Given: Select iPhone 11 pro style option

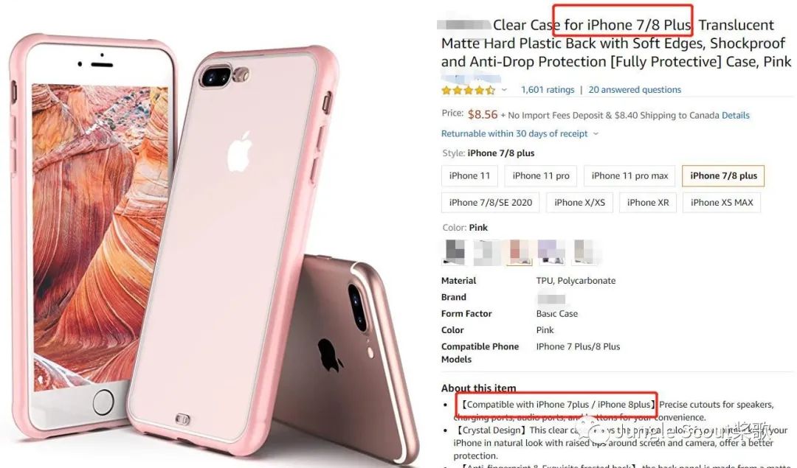Looking at the screenshot, I should click(541, 175).
